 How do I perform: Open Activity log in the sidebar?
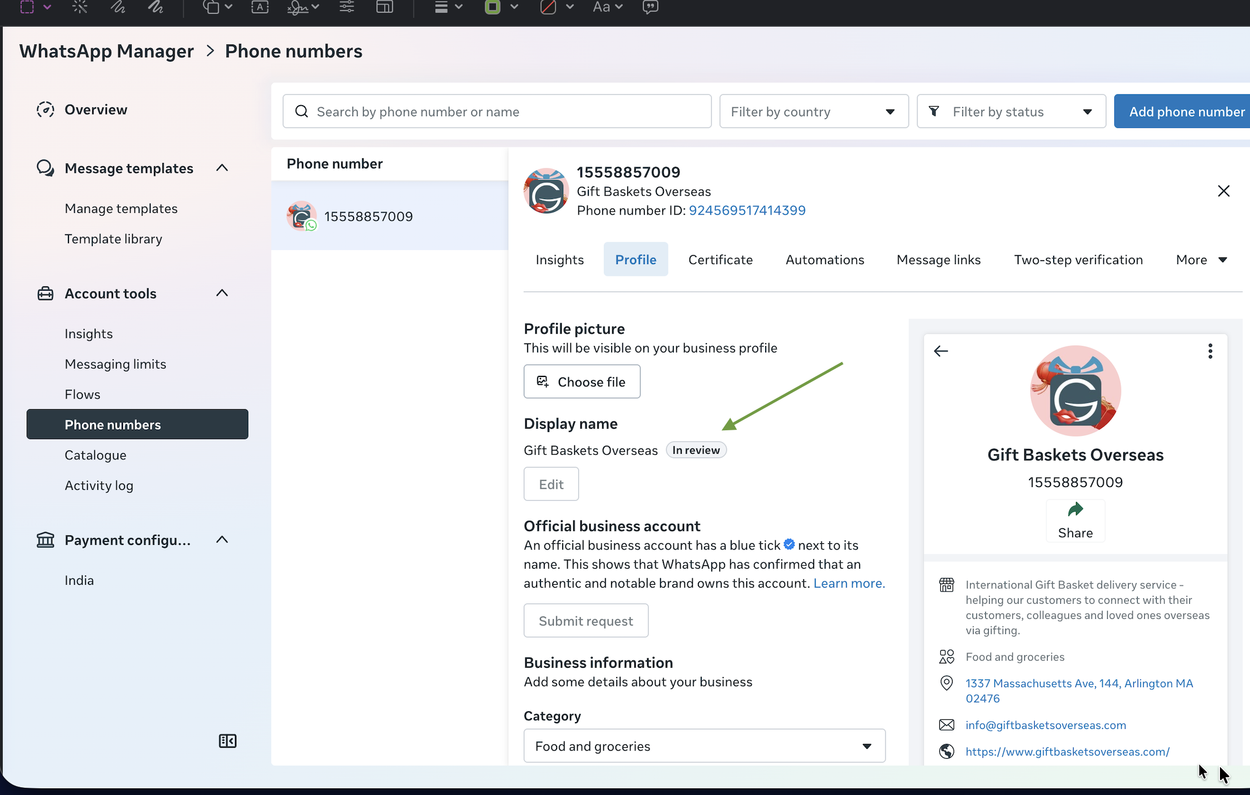click(99, 485)
